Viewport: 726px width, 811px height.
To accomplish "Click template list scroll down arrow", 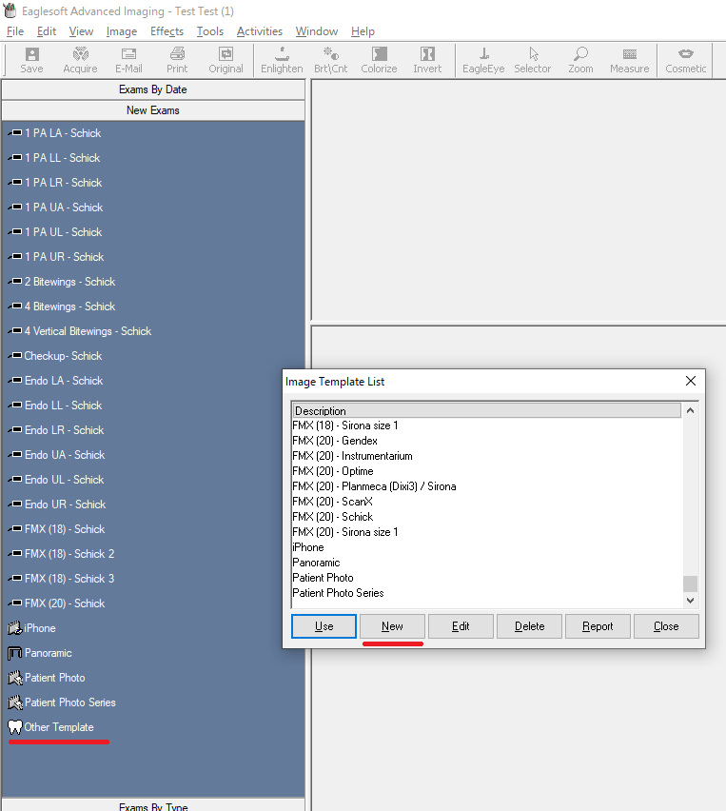I will [690, 600].
